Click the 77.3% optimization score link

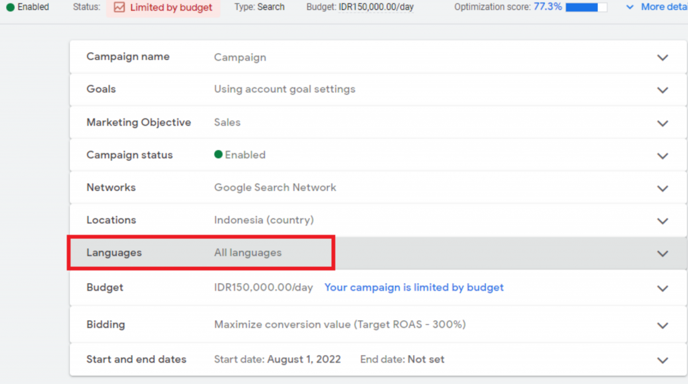pos(548,7)
